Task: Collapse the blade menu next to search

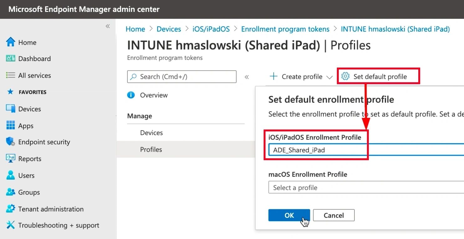Action: (247, 77)
